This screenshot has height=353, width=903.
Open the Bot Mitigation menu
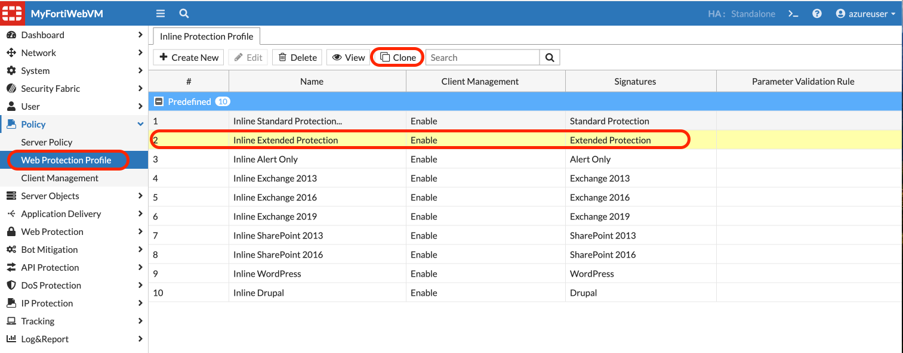coord(74,250)
